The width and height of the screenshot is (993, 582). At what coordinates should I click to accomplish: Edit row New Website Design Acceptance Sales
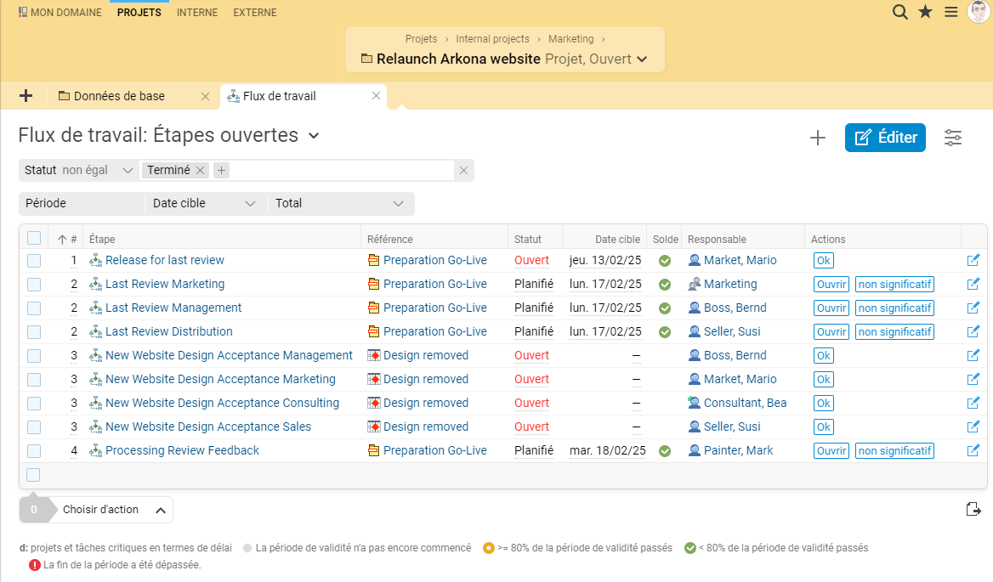coord(973,427)
